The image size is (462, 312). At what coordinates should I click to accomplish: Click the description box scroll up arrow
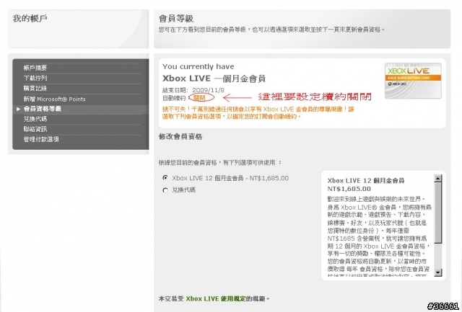click(x=438, y=178)
